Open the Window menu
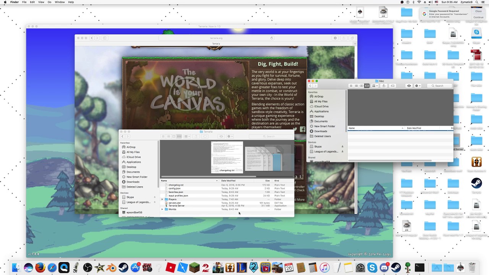489x275 pixels. click(x=60, y=2)
